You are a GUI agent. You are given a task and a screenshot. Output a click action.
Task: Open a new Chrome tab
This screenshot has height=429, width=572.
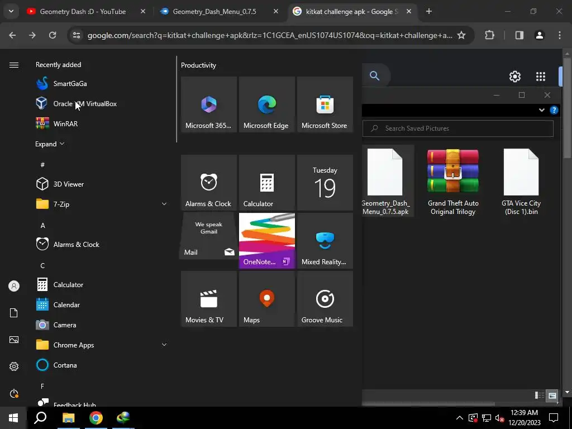coord(429,12)
